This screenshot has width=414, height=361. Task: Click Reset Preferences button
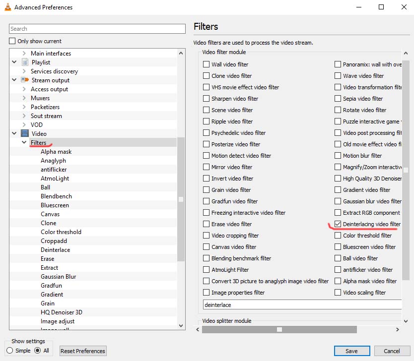pos(83,351)
